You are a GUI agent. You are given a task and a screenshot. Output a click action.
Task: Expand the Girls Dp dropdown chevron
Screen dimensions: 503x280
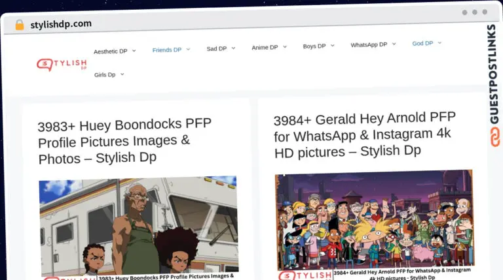coord(122,74)
